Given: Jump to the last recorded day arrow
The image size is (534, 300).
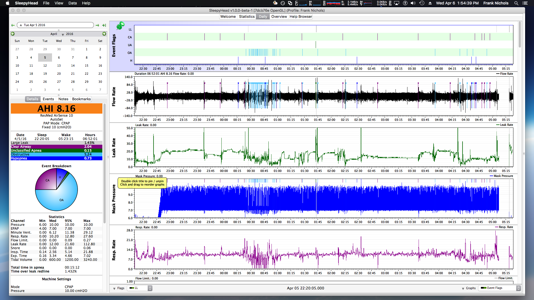Looking at the screenshot, I should tap(104, 25).
